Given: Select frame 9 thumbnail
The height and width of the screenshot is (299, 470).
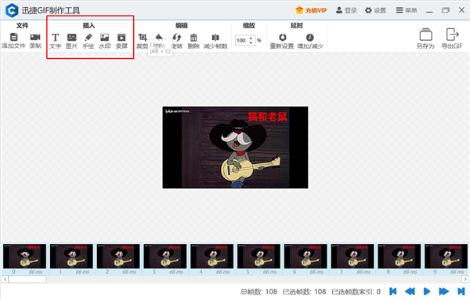Looking at the screenshot, I should (446, 256).
